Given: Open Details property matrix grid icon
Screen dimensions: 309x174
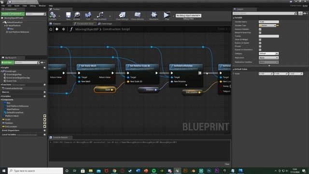Looking at the screenshot, I should click(x=300, y=14).
